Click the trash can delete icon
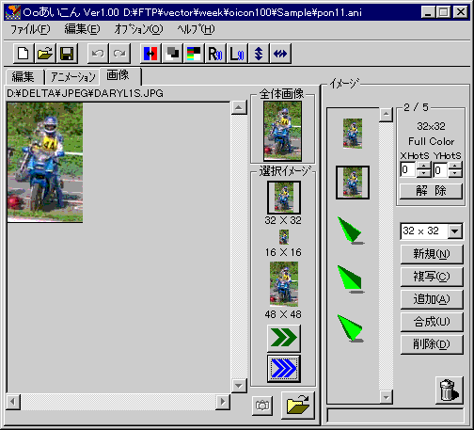 coord(449,390)
